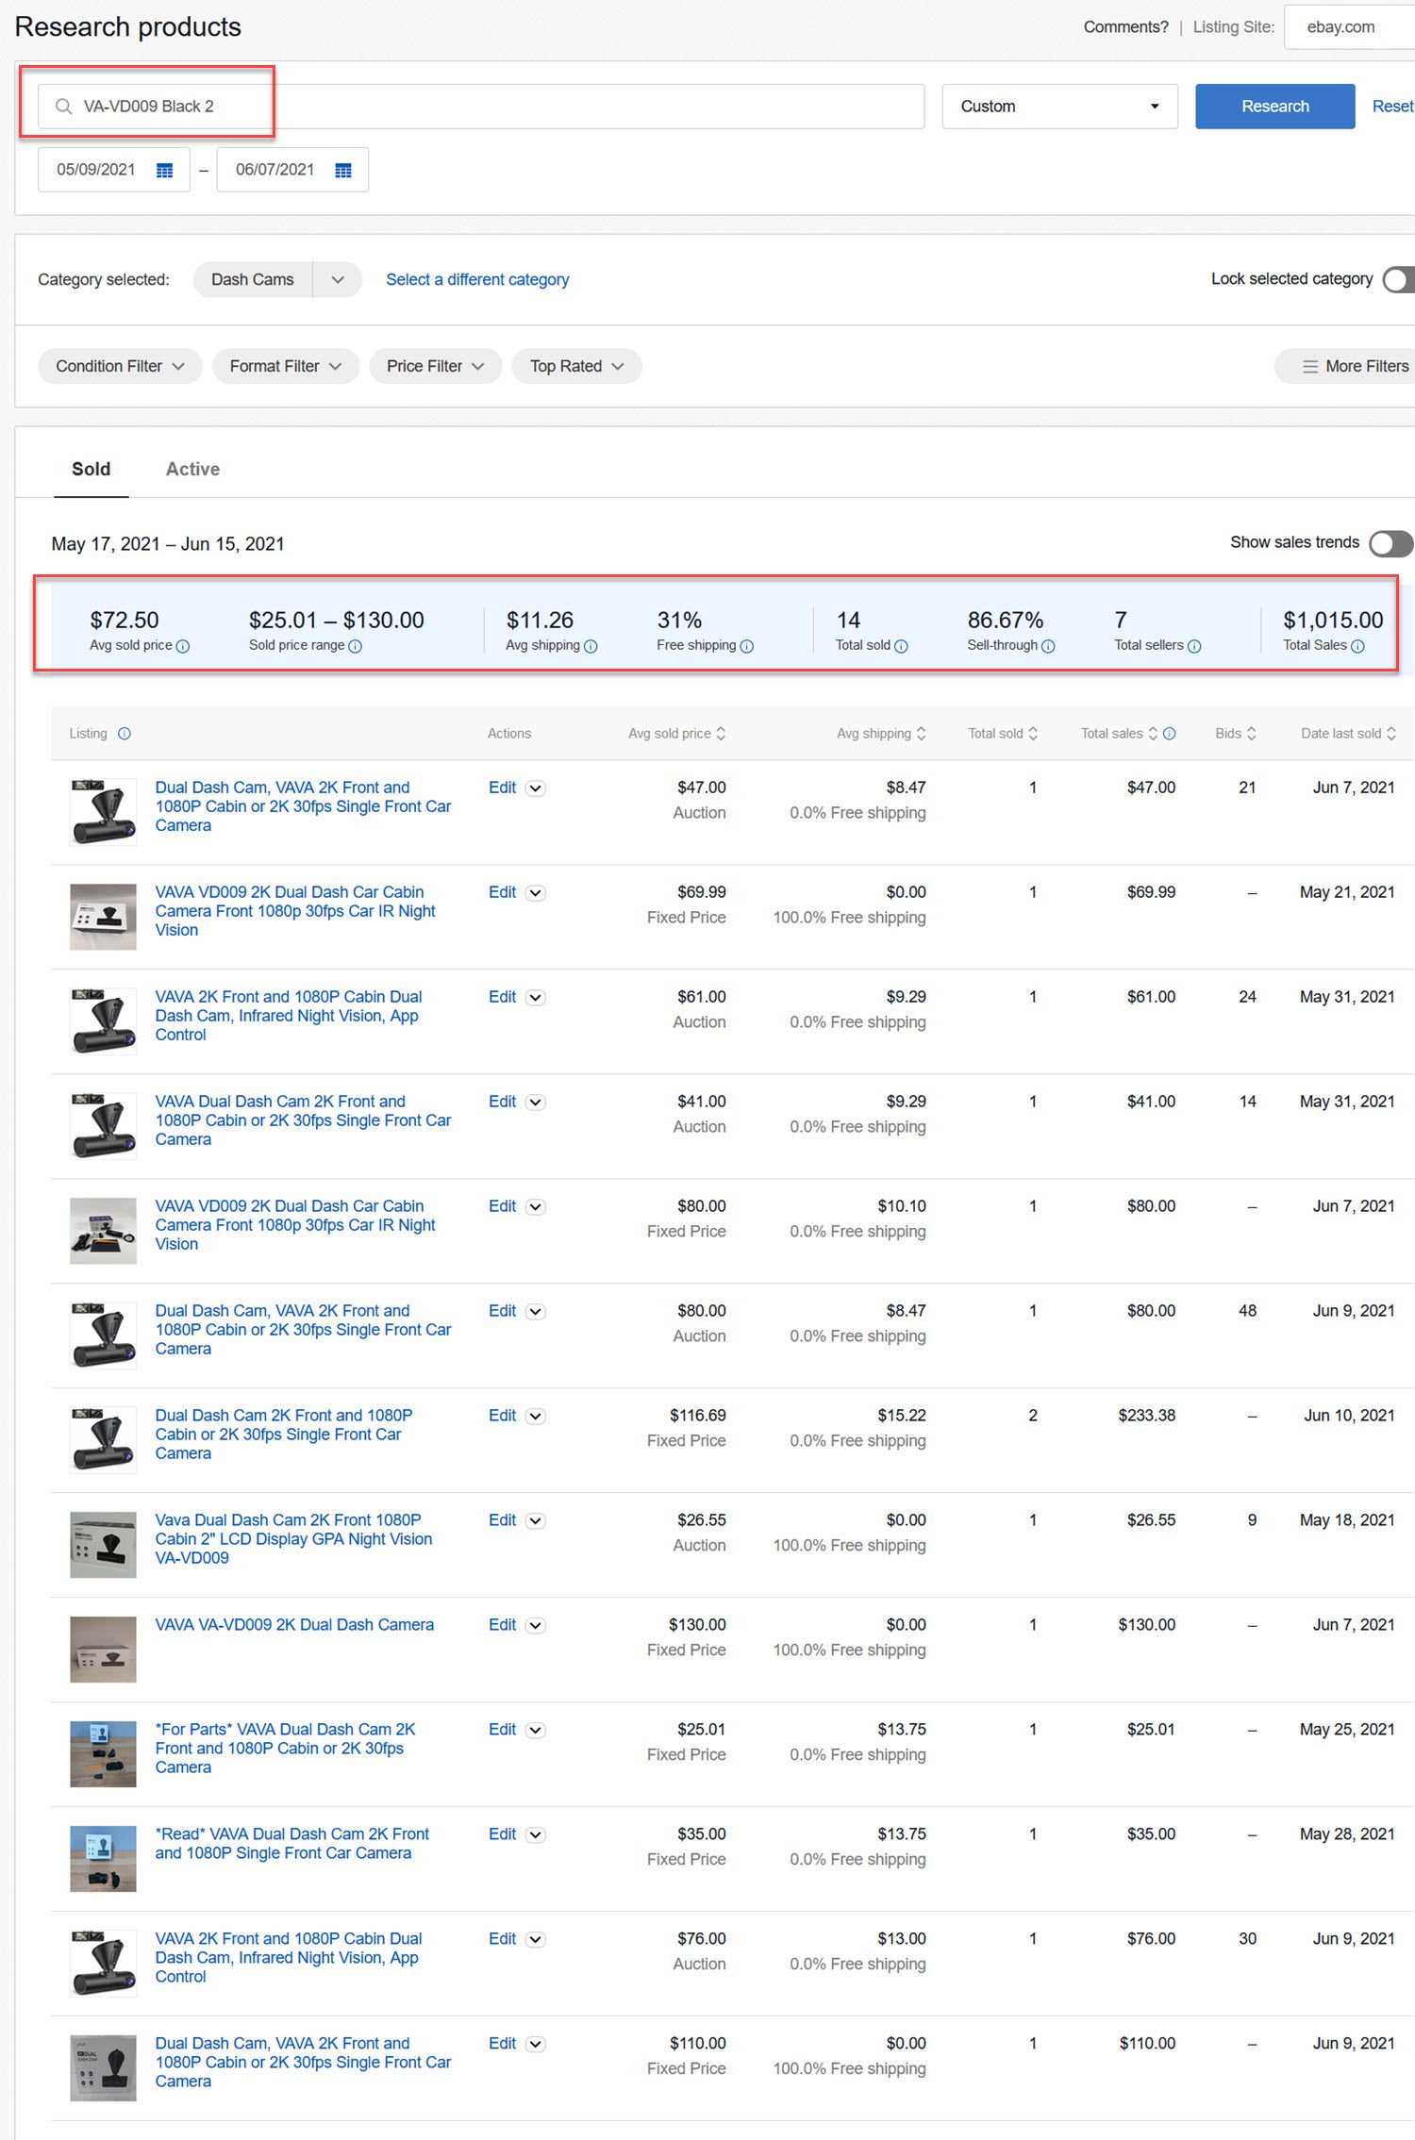This screenshot has height=2140, width=1415.
Task: Click the VA-VD009 Black 2 search field
Action: point(481,107)
